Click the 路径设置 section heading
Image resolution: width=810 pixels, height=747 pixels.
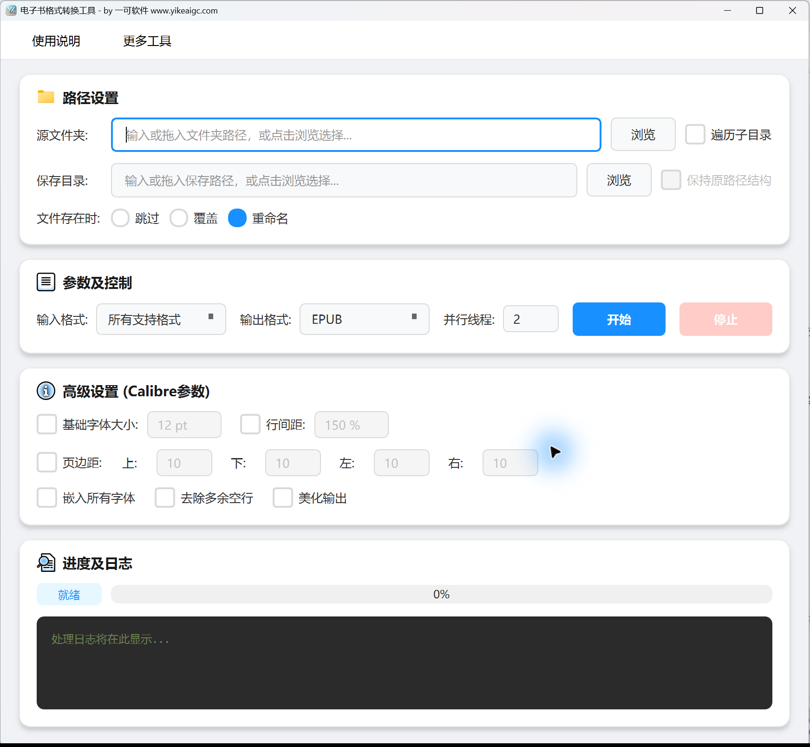click(x=91, y=98)
